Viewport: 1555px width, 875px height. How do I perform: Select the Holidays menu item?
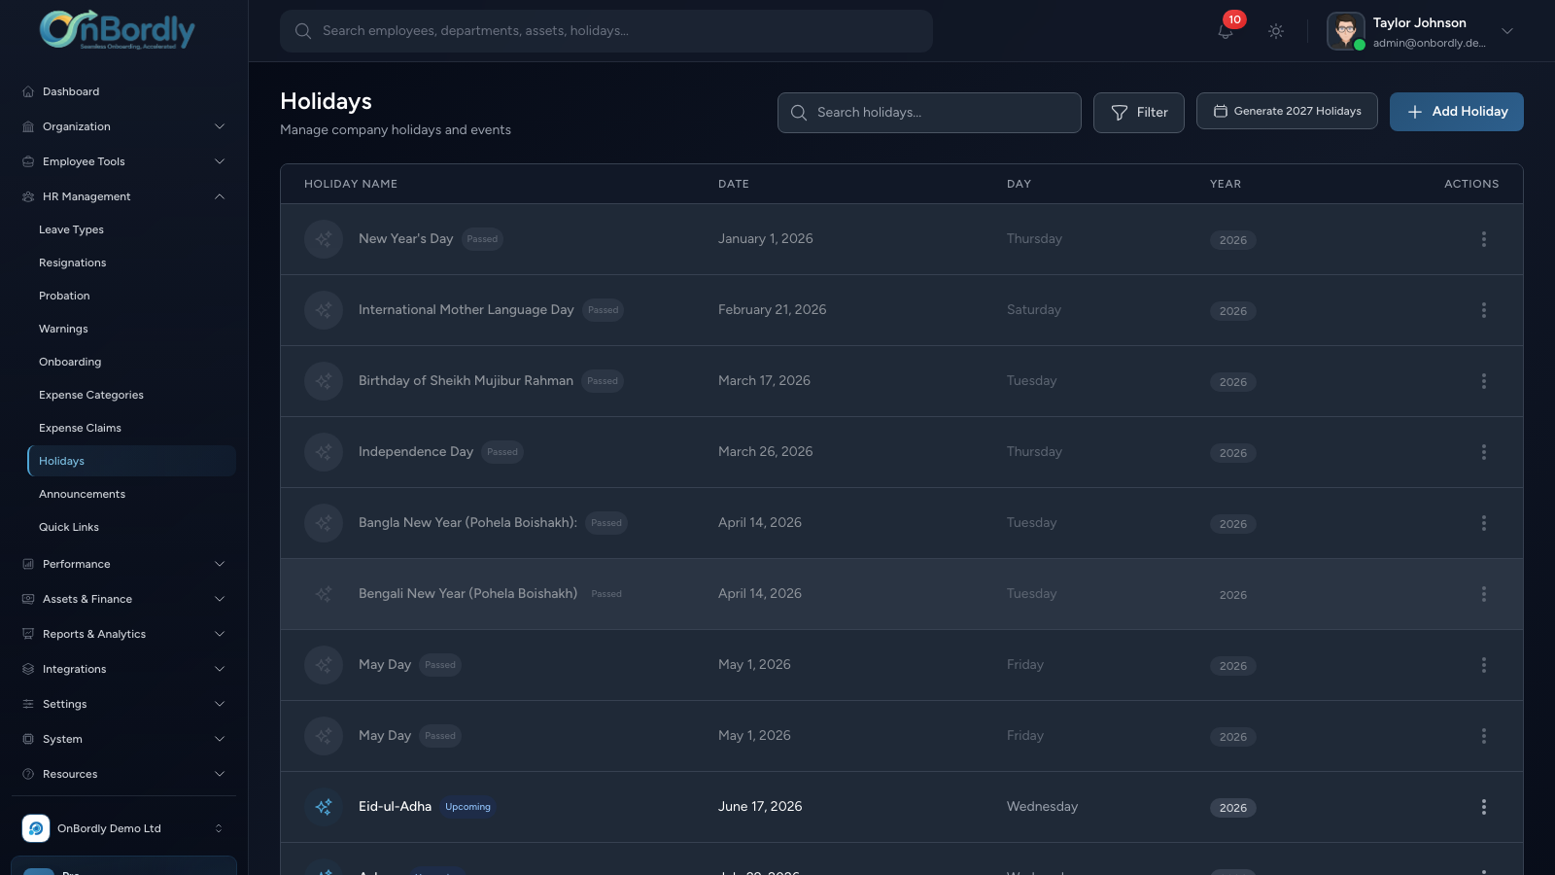click(x=131, y=461)
